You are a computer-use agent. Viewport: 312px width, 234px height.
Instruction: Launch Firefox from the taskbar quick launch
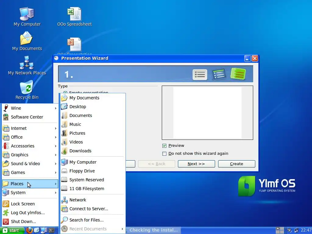pos(30,230)
